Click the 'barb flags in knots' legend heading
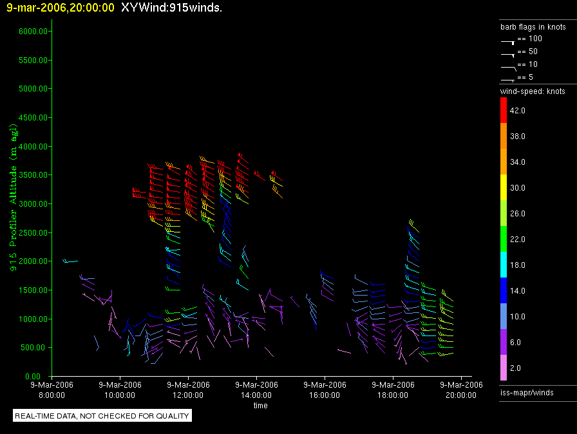The height and width of the screenshot is (434, 577). click(x=533, y=27)
